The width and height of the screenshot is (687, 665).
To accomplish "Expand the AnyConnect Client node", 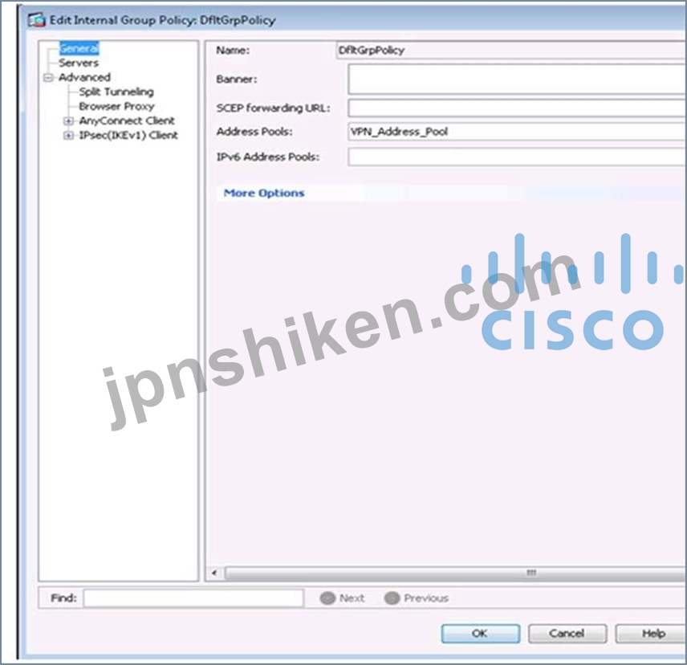I will tap(68, 120).
